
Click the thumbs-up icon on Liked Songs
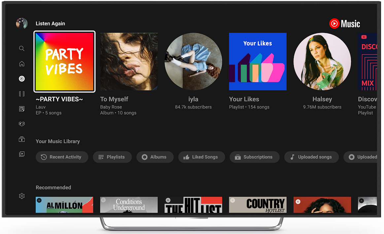(186, 157)
